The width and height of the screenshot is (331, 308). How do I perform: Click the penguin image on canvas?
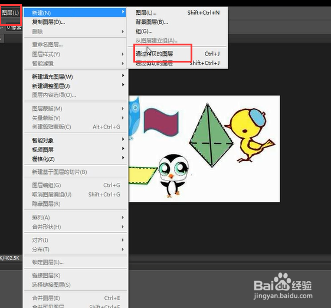173,176
